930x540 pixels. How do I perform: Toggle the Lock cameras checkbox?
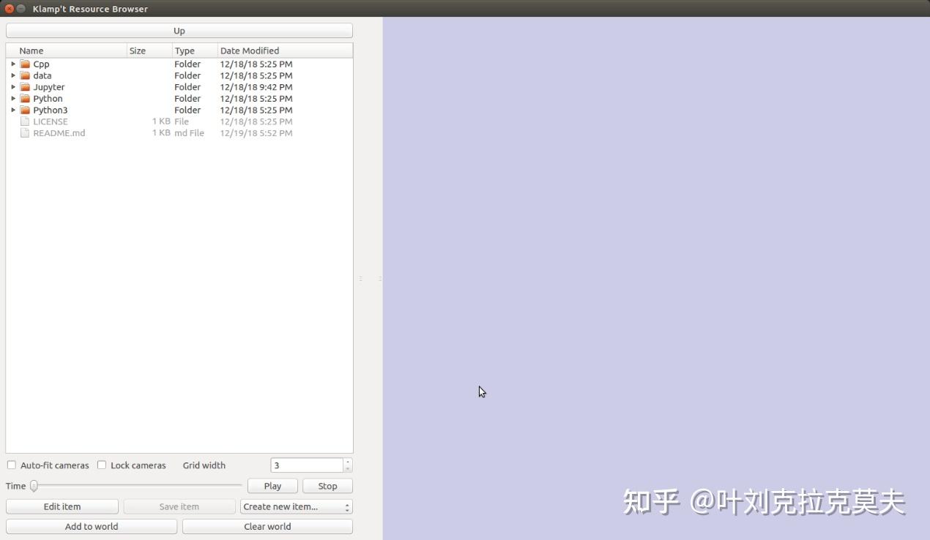pos(102,465)
